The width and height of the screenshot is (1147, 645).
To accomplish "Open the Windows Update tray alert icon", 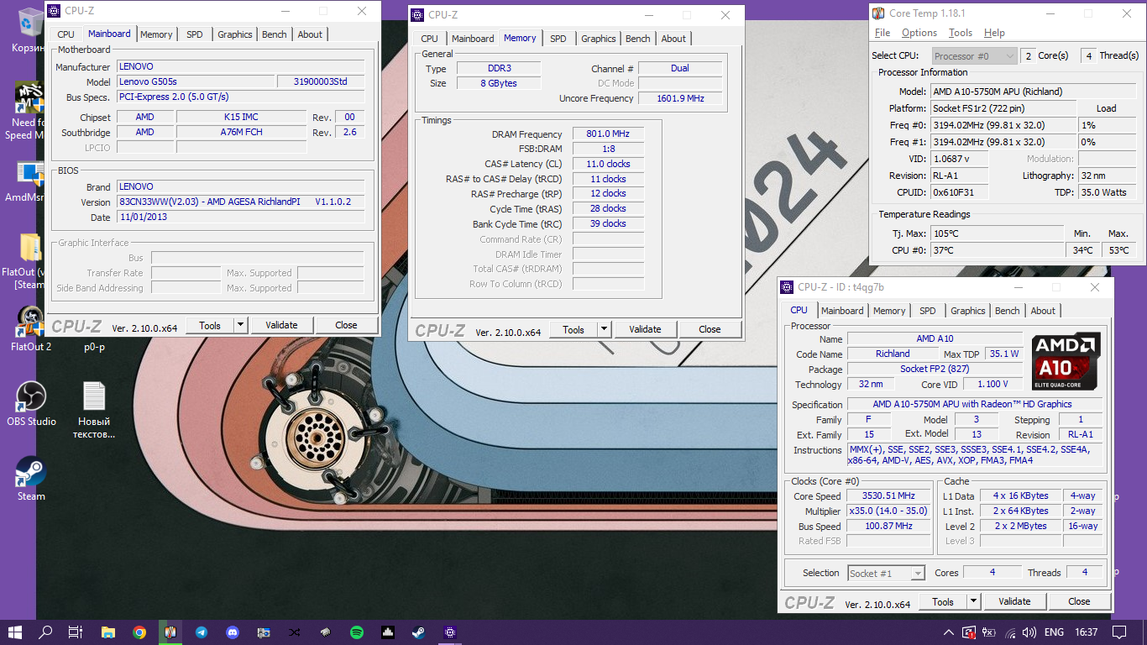I will point(969,632).
